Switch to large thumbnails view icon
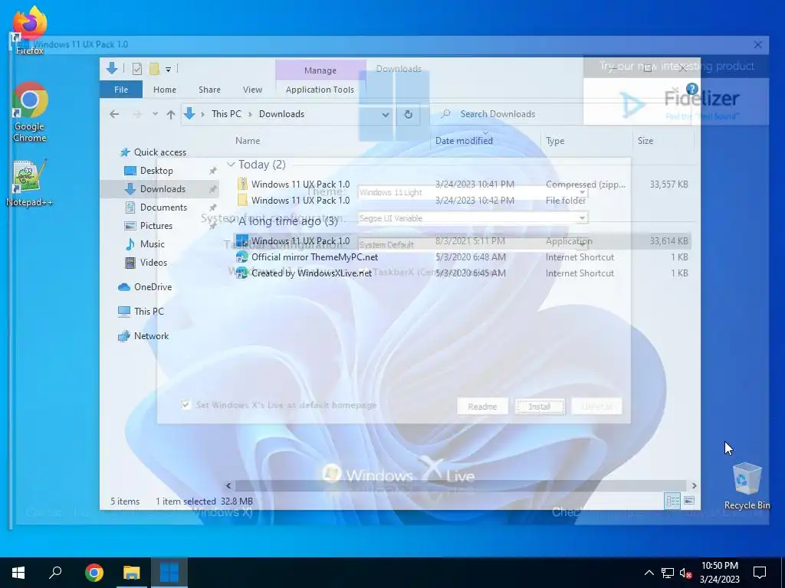 pyautogui.click(x=689, y=501)
